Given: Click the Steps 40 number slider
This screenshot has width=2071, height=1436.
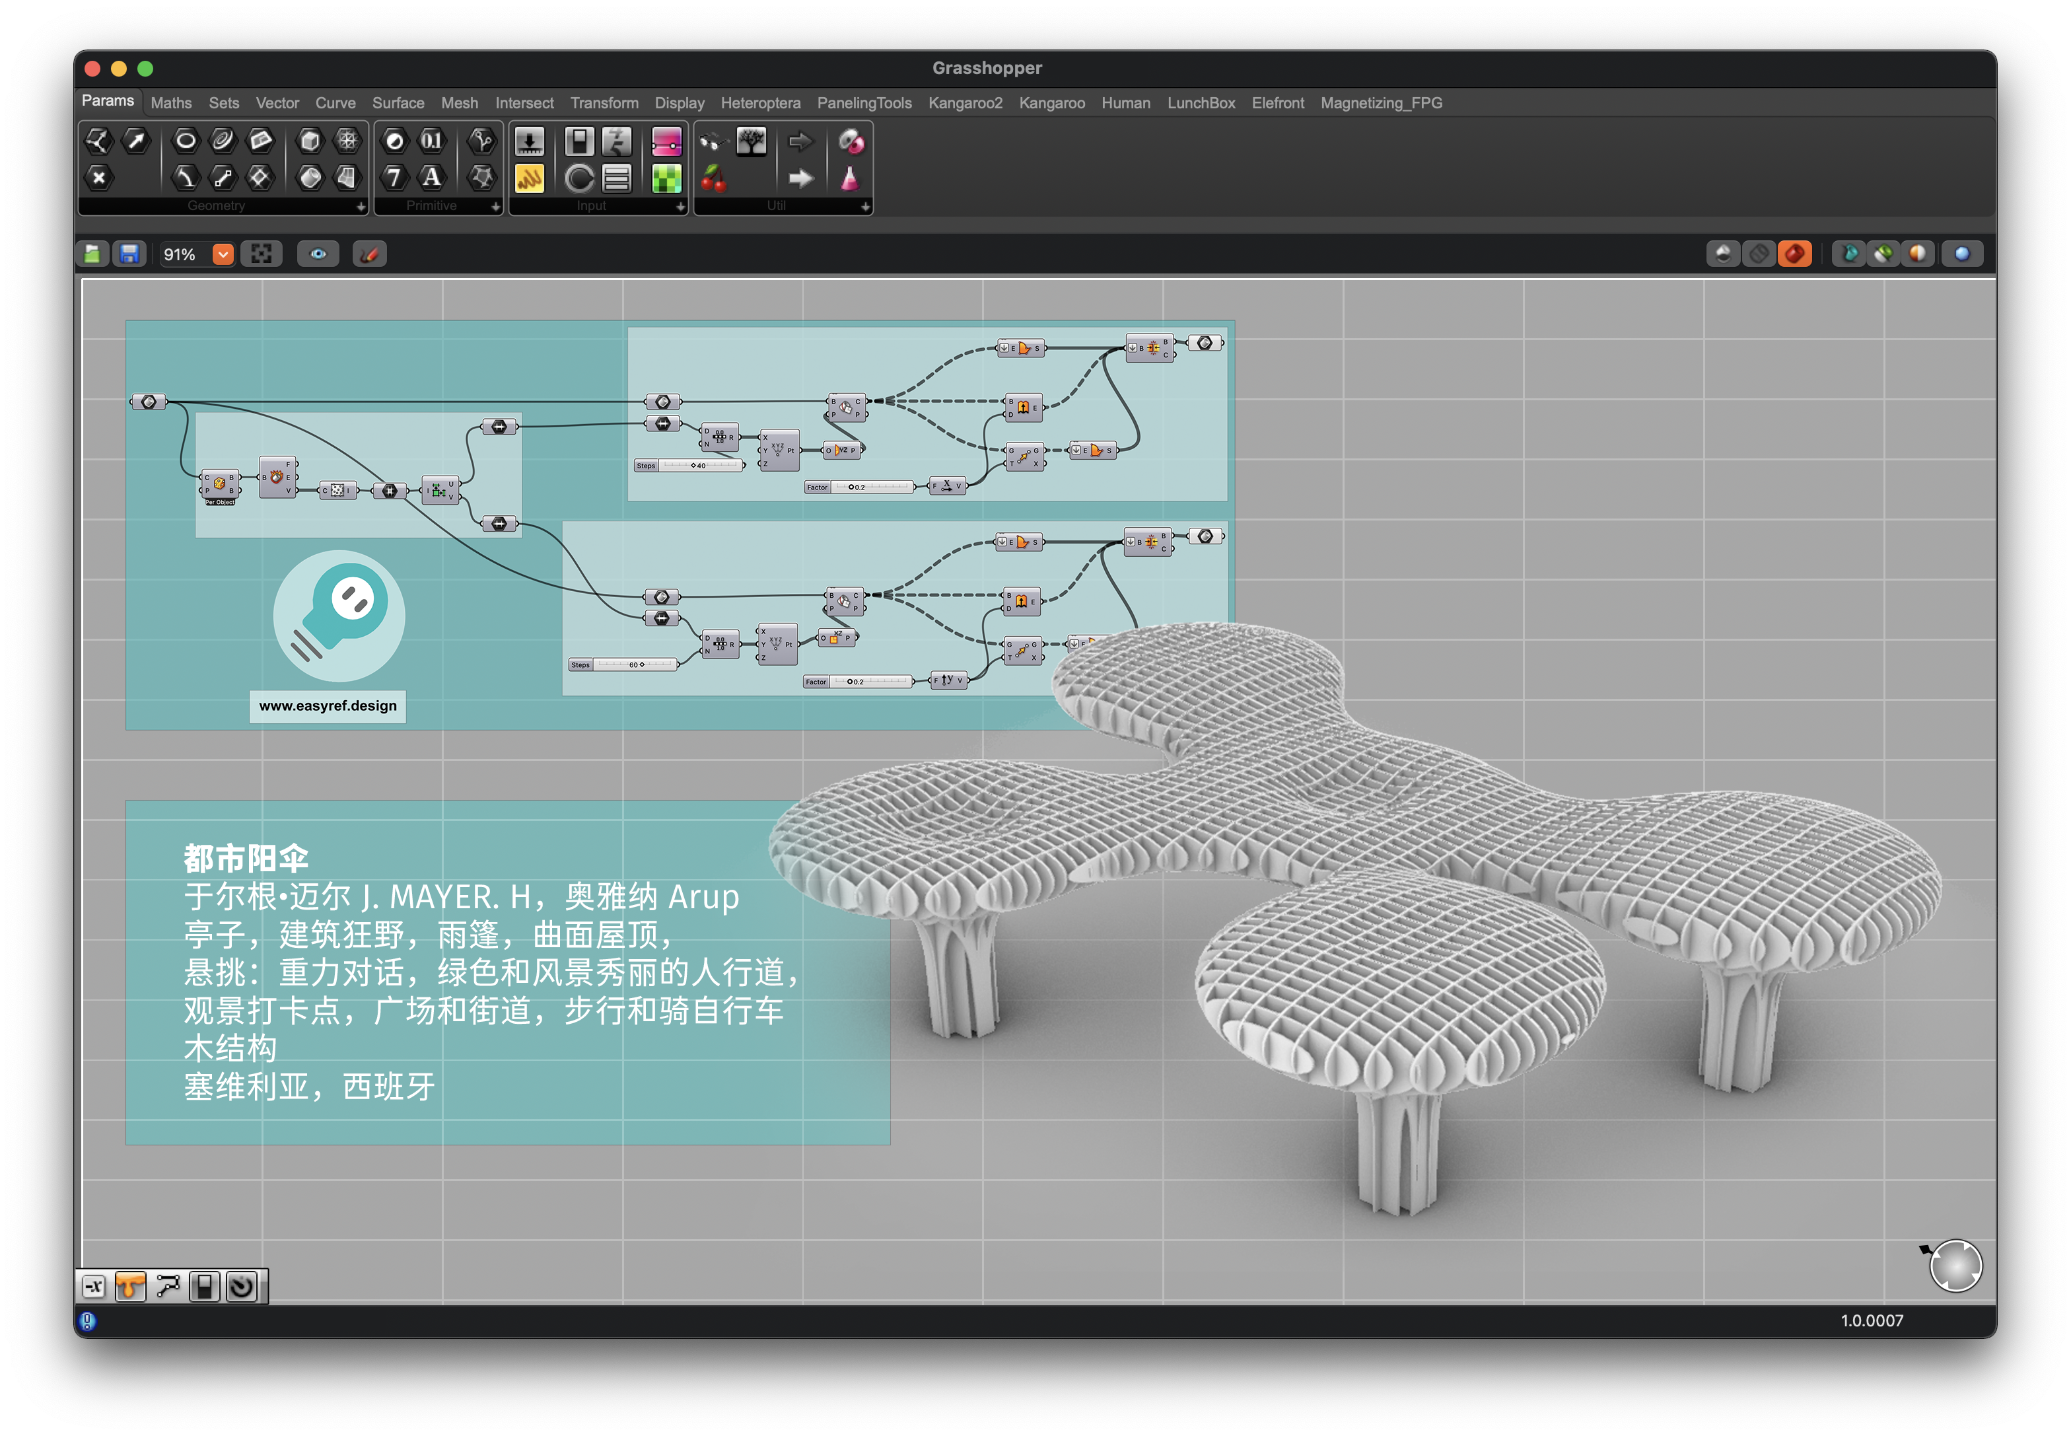Looking at the screenshot, I should [x=691, y=466].
